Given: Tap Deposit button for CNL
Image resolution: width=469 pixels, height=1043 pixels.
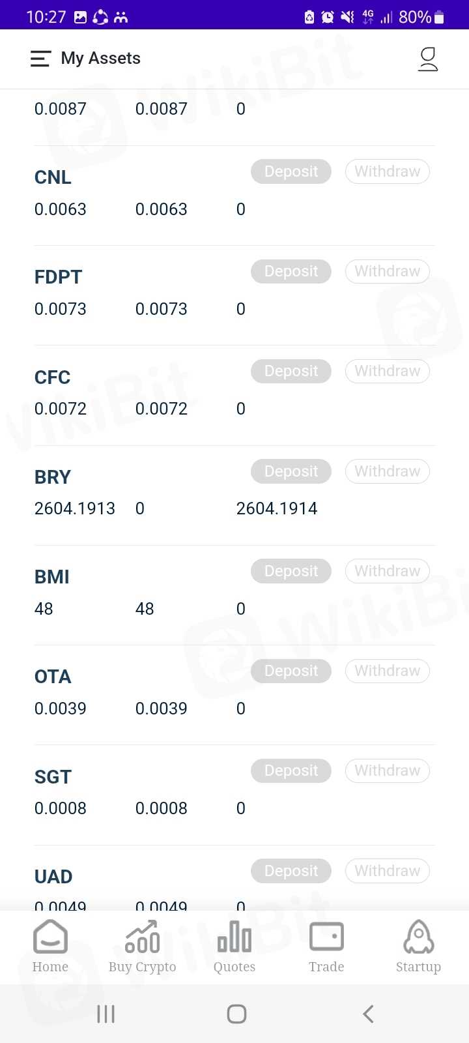Looking at the screenshot, I should click(x=291, y=171).
